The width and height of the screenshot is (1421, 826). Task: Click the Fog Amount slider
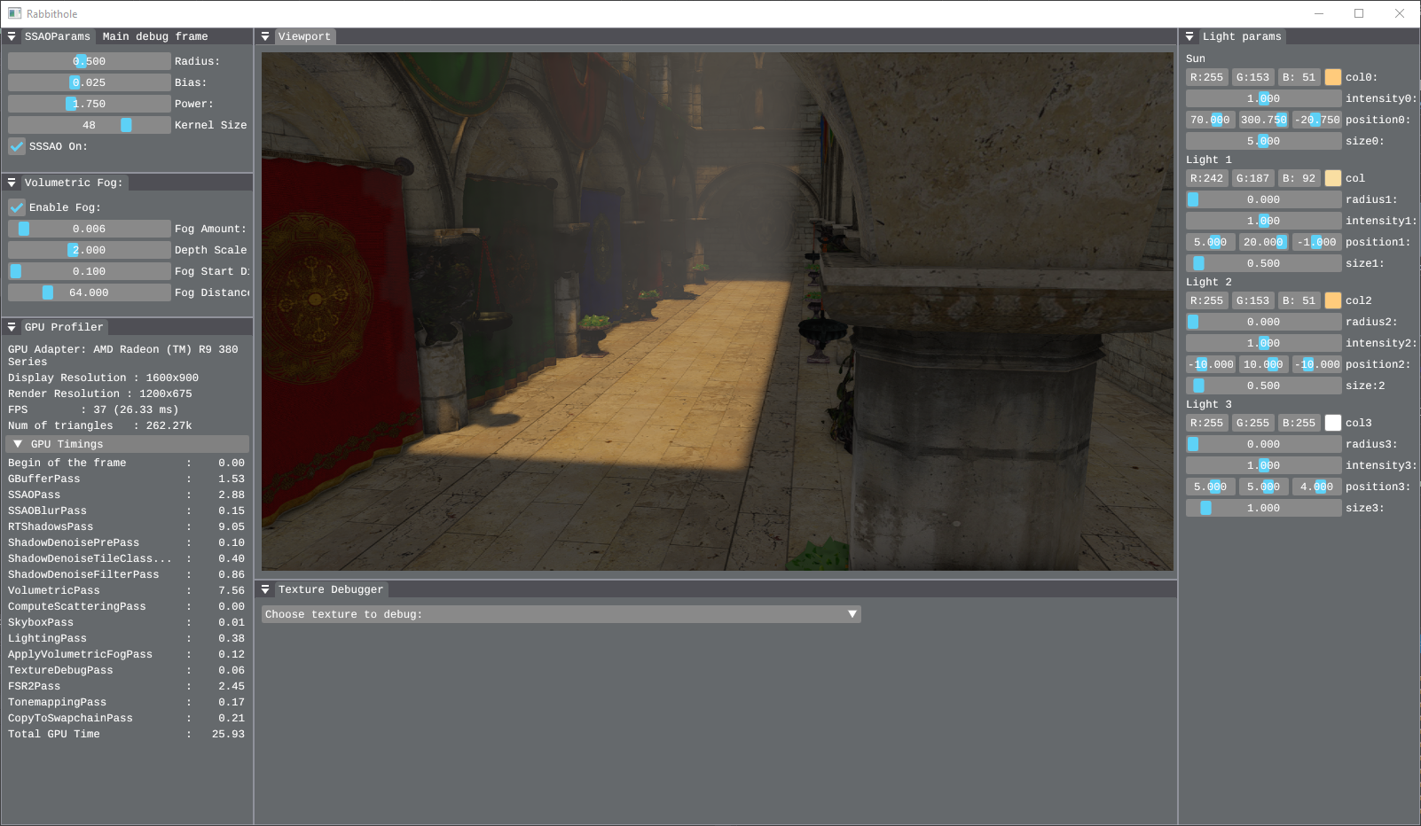tap(89, 228)
